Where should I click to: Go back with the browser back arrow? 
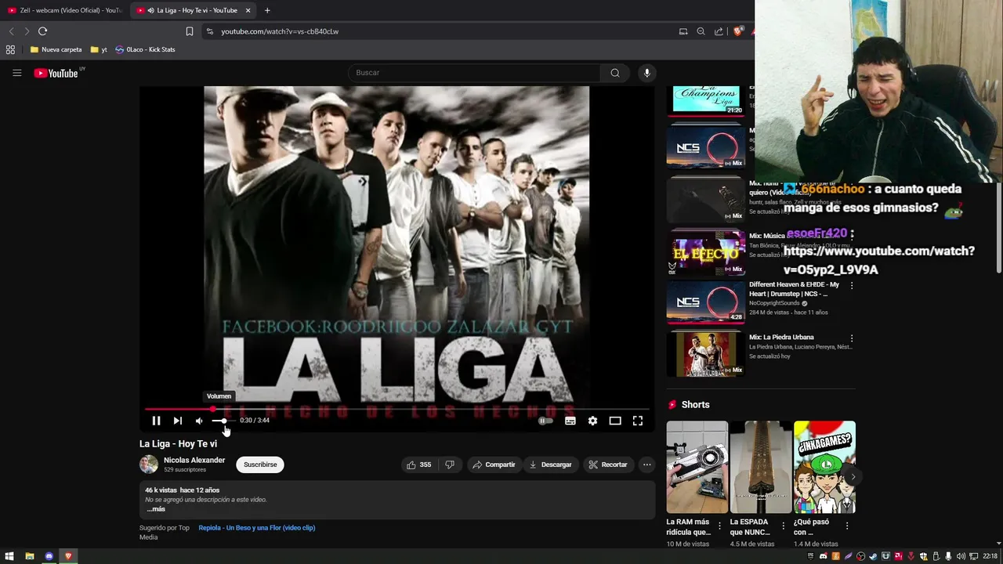pyautogui.click(x=11, y=31)
